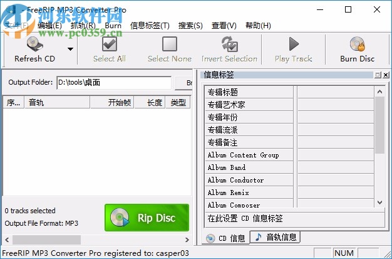
Task: Sort by the 音轨 column header
Action: click(57, 102)
